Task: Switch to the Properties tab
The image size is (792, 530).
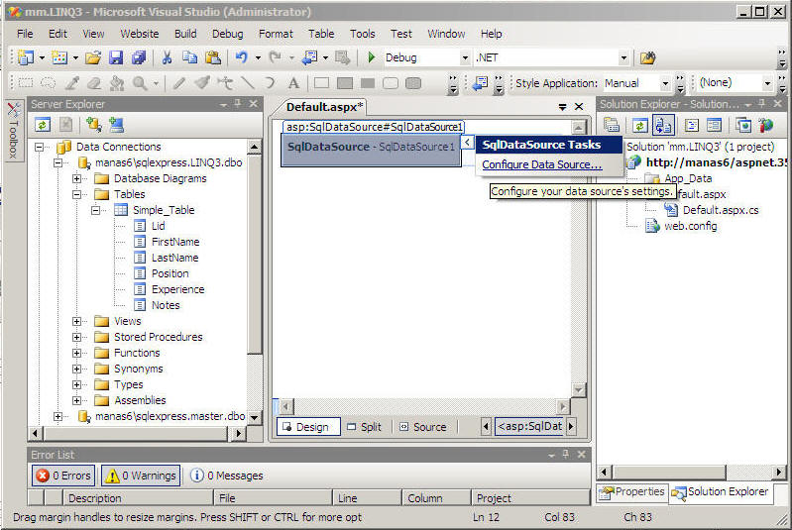Action: (x=631, y=492)
